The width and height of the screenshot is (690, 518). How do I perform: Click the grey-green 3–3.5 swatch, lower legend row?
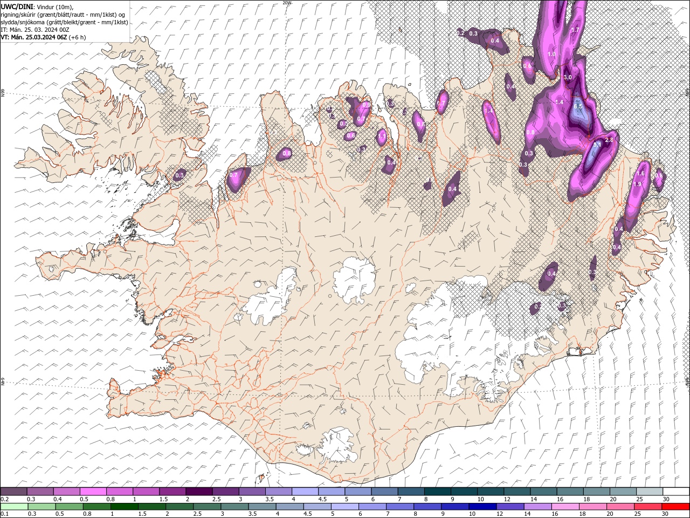click(x=234, y=507)
